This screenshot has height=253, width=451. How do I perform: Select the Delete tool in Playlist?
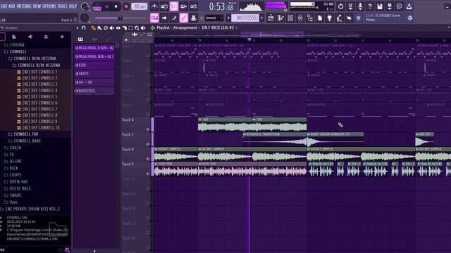[x=106, y=28]
